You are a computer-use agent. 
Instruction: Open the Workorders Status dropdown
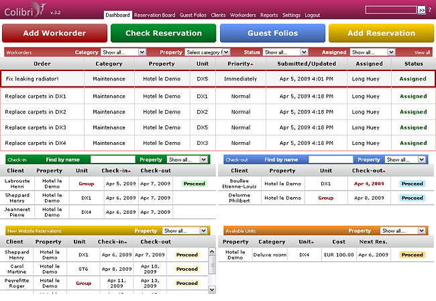click(x=286, y=52)
